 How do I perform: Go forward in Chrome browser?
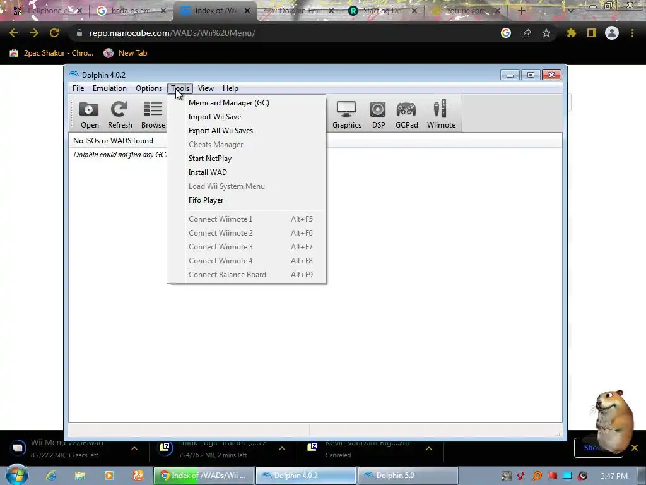click(34, 33)
